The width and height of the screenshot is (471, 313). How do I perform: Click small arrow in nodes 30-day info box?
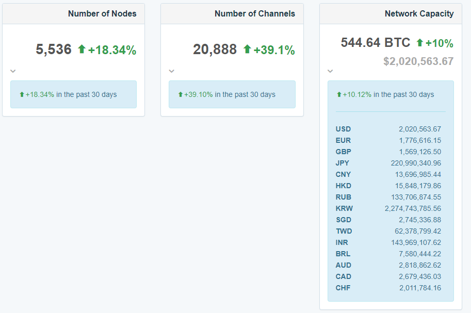click(x=22, y=95)
